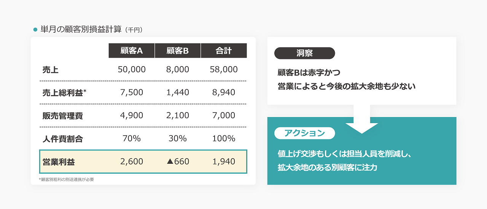Click the highlighted 営業利益 row label
Viewport: 487px width, 209px height.
coord(59,162)
